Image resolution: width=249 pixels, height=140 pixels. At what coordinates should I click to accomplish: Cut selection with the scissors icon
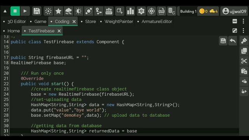(x=244, y=61)
